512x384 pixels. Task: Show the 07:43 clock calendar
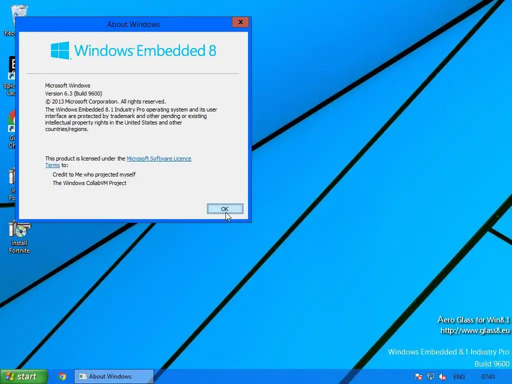point(488,377)
